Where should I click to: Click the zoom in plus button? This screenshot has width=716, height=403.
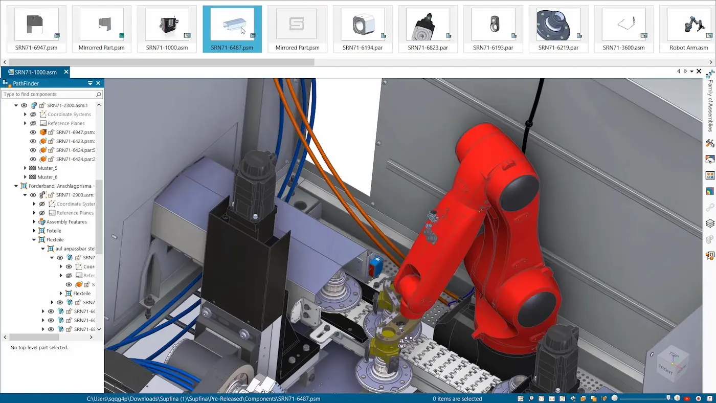coord(678,398)
